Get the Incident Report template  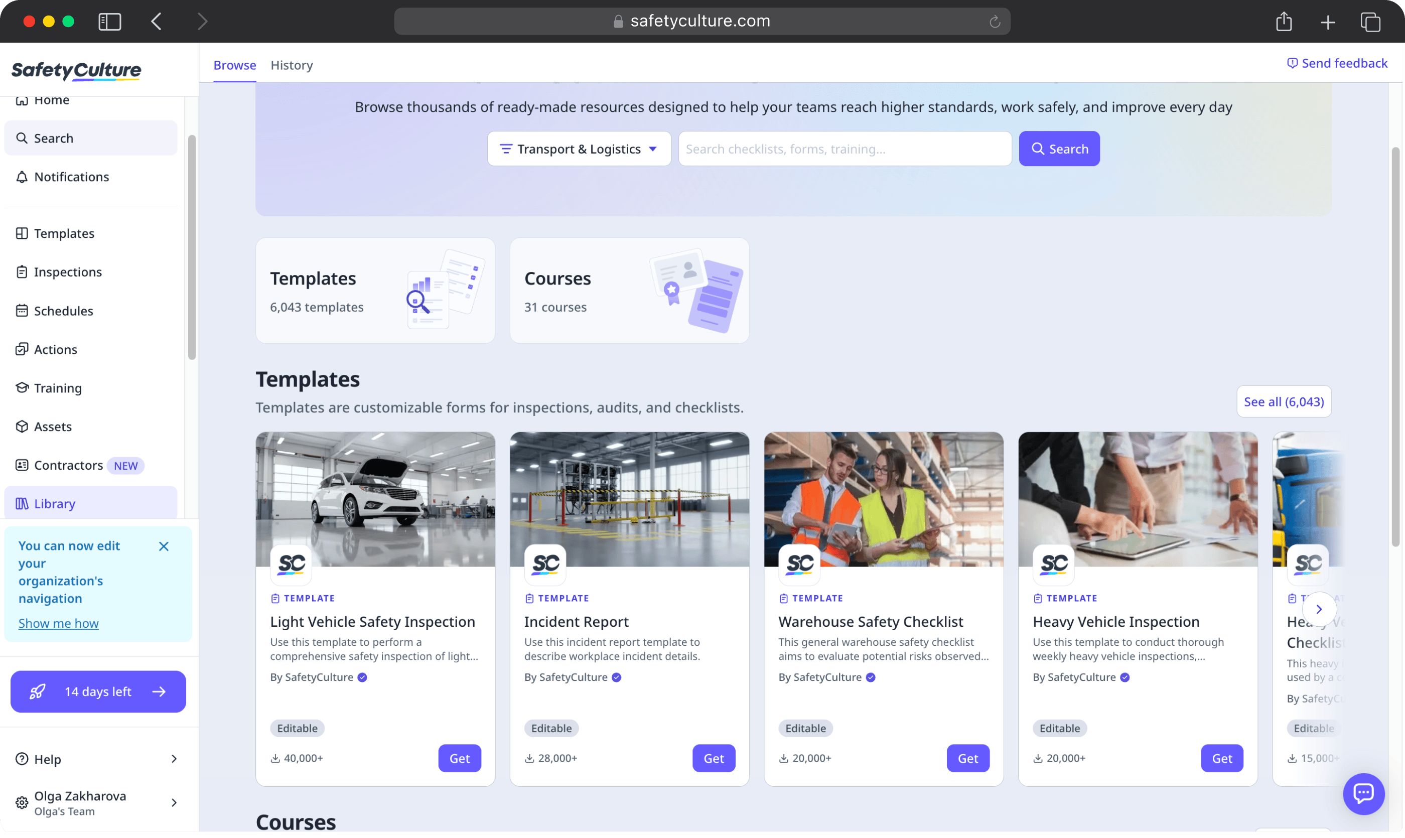713,758
